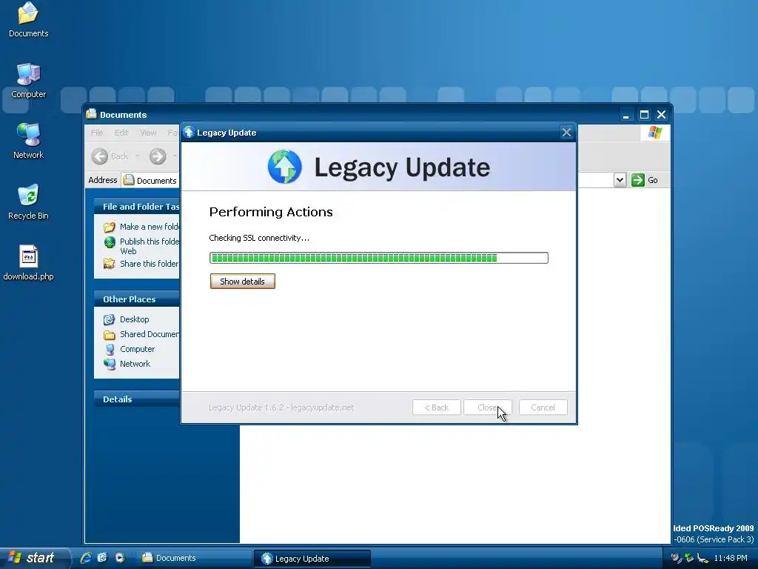Image resolution: width=758 pixels, height=569 pixels.
Task: Click the SSL connectivity progress bar
Action: click(x=378, y=258)
